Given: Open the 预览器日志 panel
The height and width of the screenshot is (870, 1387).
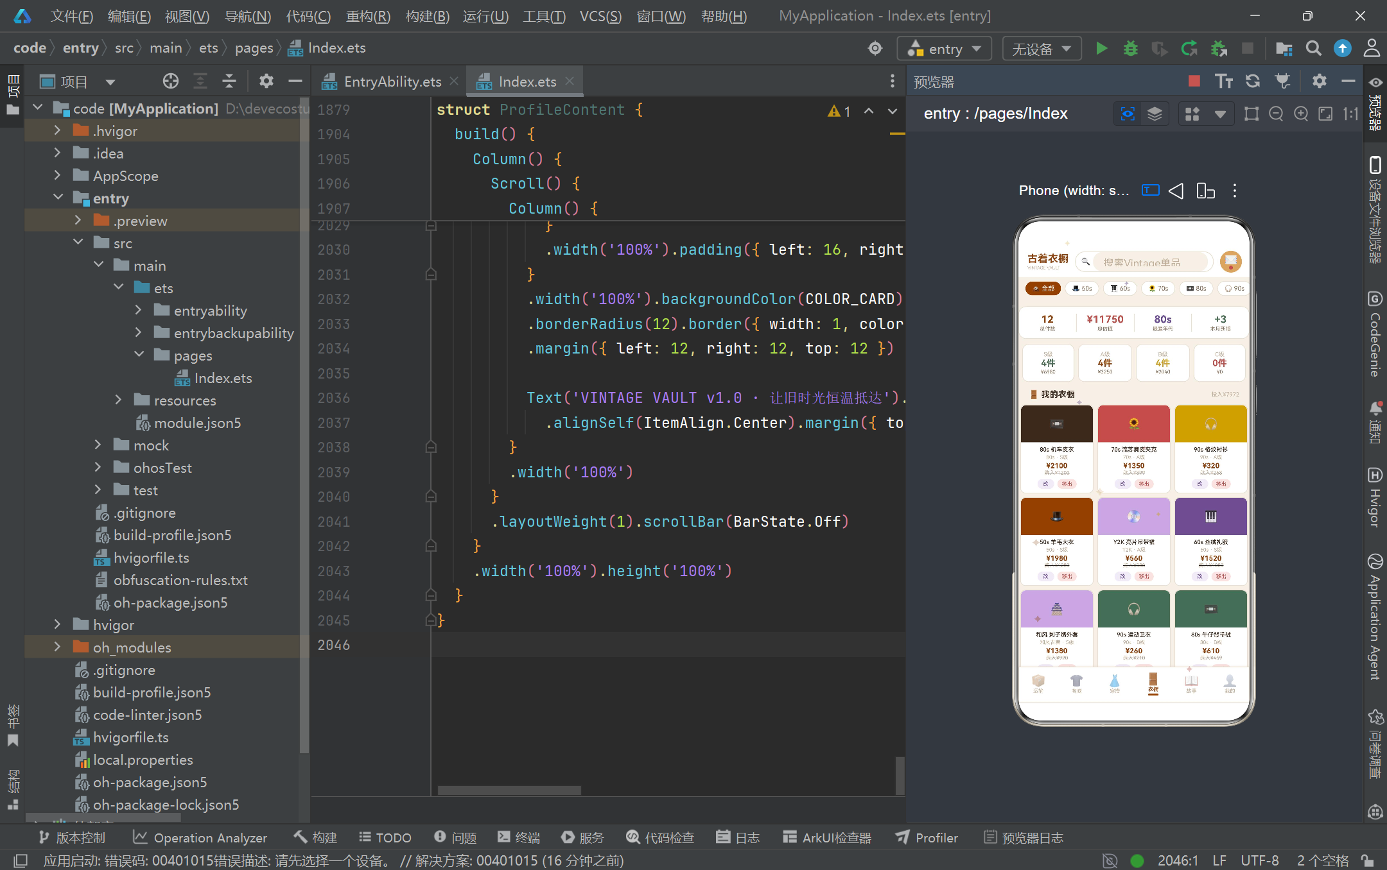Looking at the screenshot, I should pyautogui.click(x=1024, y=837).
